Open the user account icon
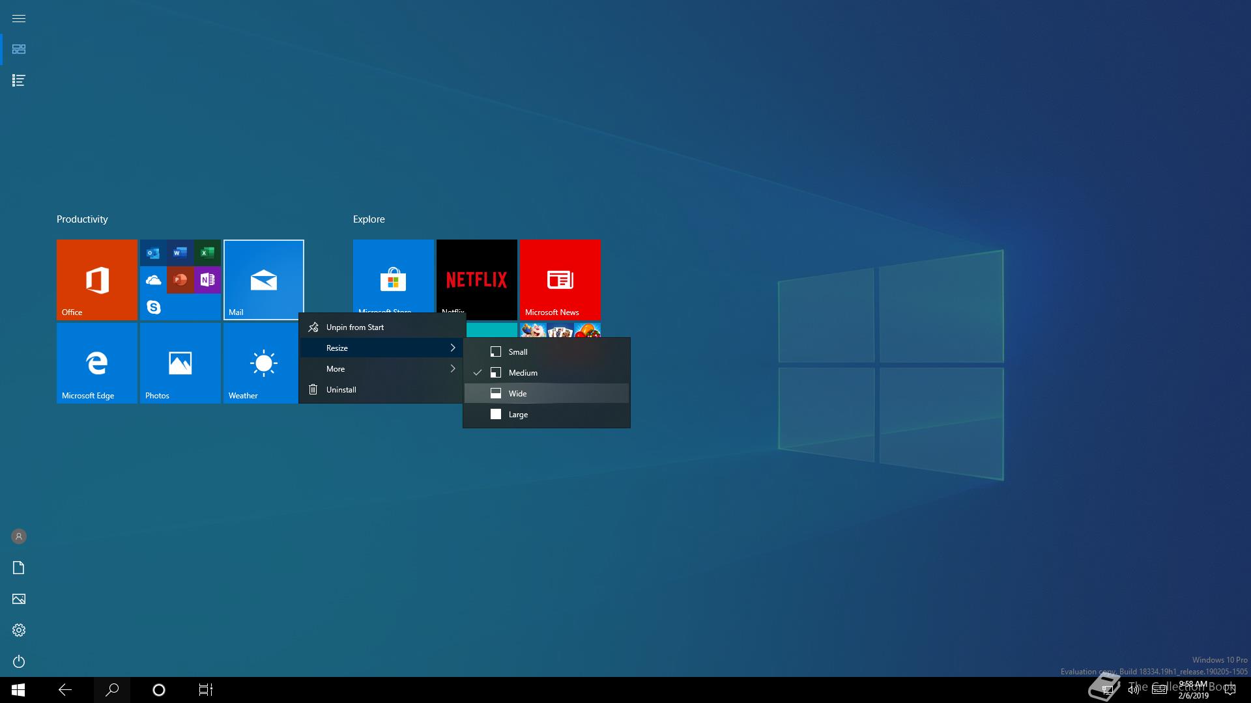 click(x=19, y=536)
